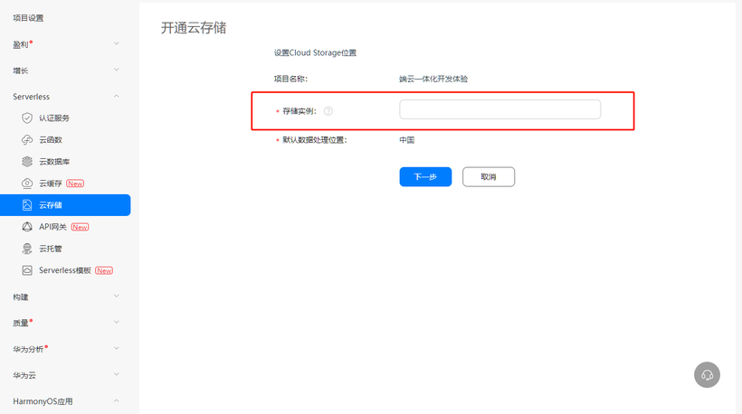The height and width of the screenshot is (414, 742).
Task: Click the New badge beside API网关
Action: tap(80, 227)
